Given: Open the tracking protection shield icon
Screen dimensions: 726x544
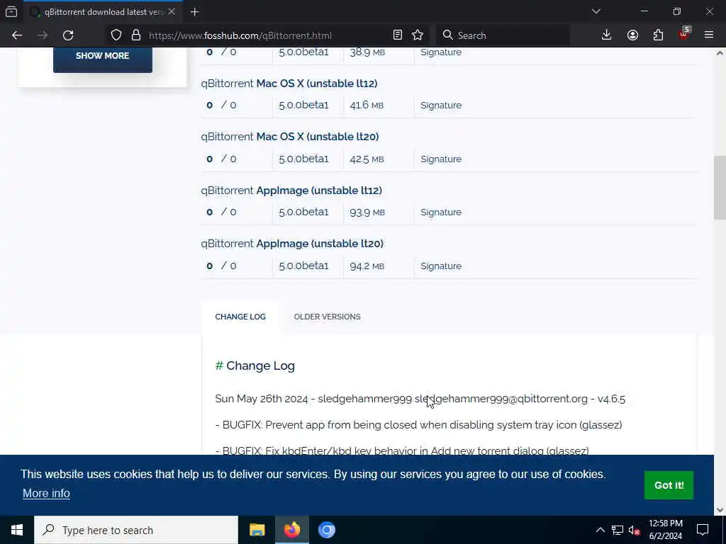Looking at the screenshot, I should coord(116,35).
